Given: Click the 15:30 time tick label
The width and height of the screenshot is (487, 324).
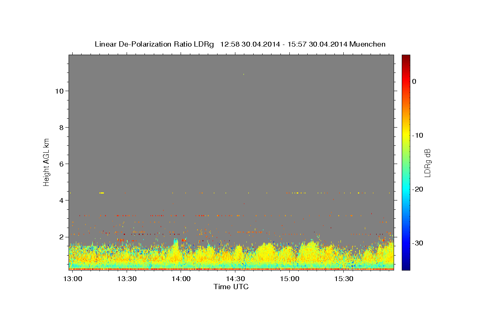Looking at the screenshot, I should point(344,279).
